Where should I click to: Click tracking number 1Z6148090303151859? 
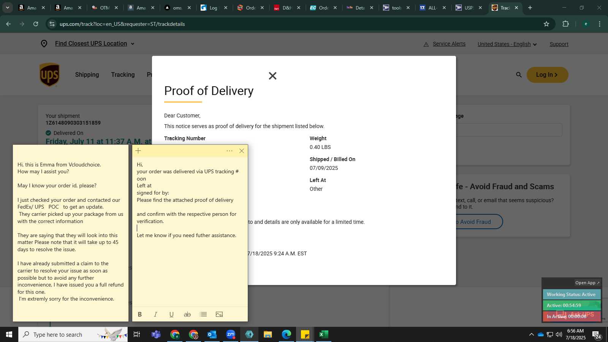[73, 123]
